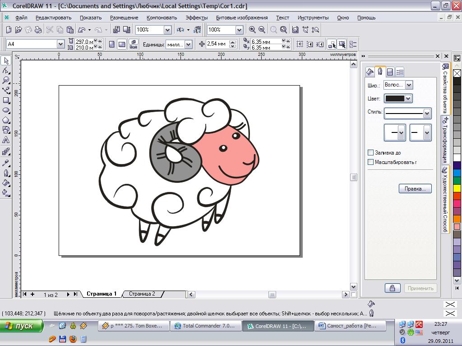This screenshot has width=462, height=346.
Task: Enable the 'Заливка до' checkbox
Action: point(371,153)
